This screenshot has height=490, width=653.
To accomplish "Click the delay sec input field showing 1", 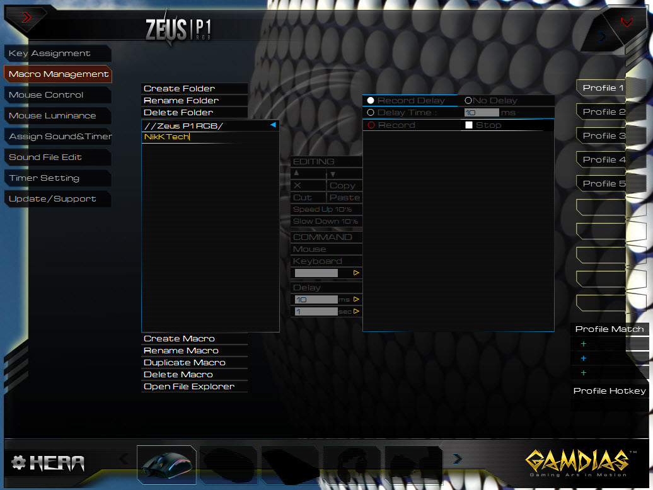I will (316, 312).
